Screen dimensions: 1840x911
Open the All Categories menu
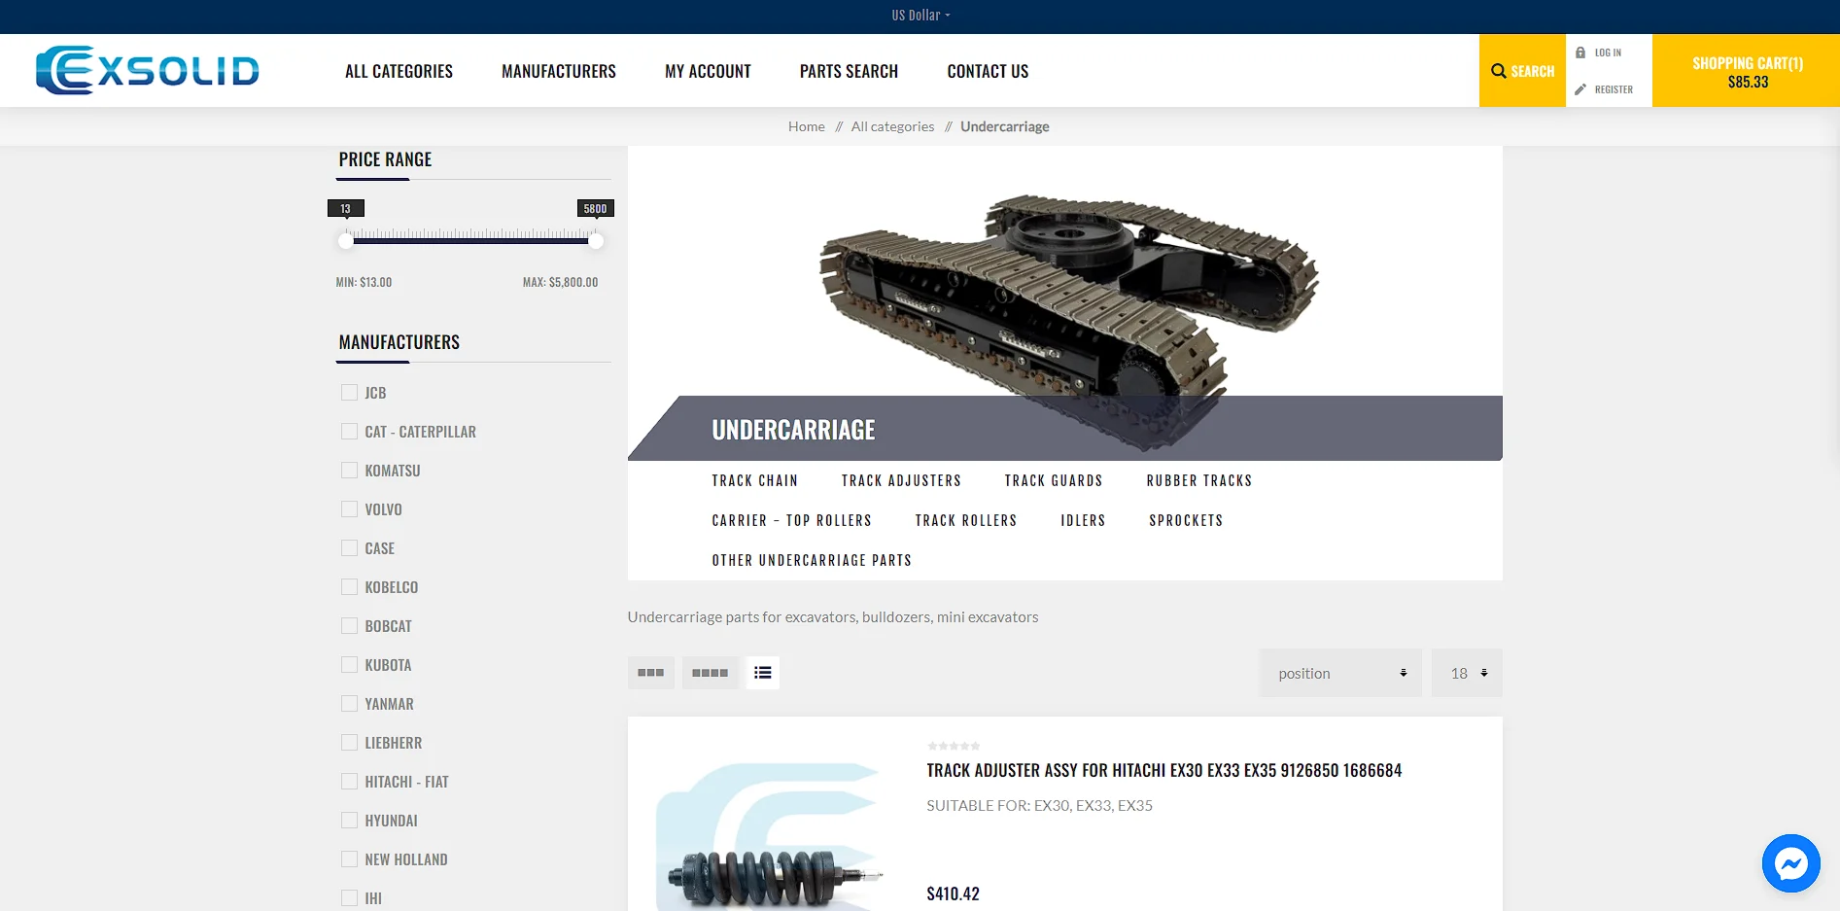[x=399, y=71]
